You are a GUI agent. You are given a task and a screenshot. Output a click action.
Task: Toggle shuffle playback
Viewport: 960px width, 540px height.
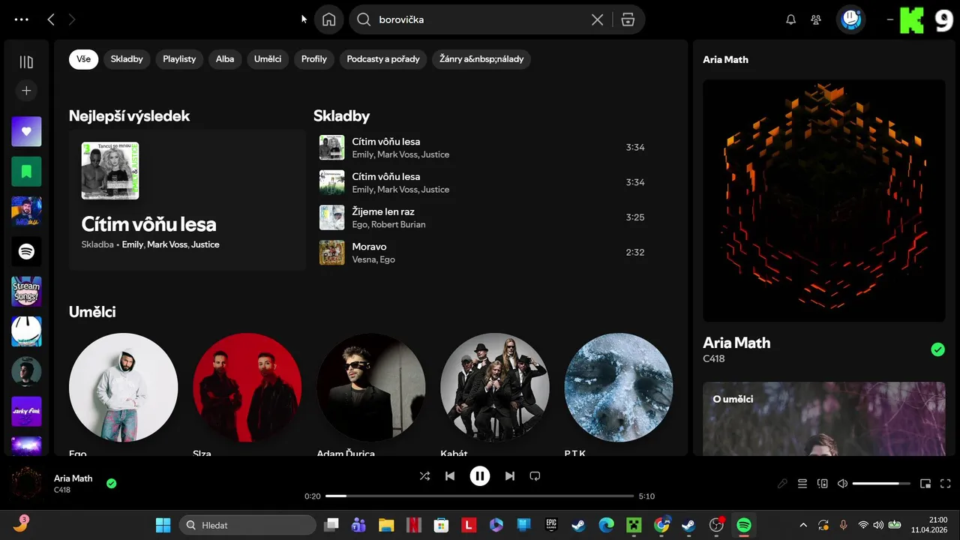pos(424,475)
